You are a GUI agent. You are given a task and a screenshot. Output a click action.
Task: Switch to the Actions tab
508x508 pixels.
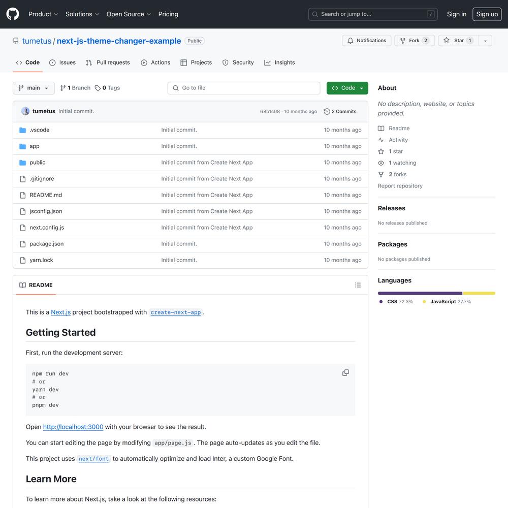(x=155, y=62)
